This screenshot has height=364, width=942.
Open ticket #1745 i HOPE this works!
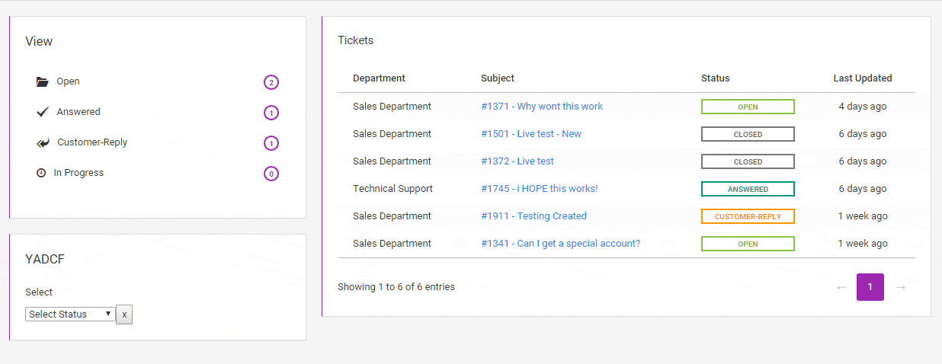click(539, 189)
